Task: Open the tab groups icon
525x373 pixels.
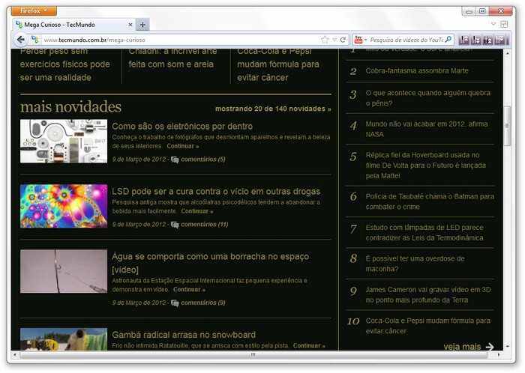Action: [x=504, y=24]
